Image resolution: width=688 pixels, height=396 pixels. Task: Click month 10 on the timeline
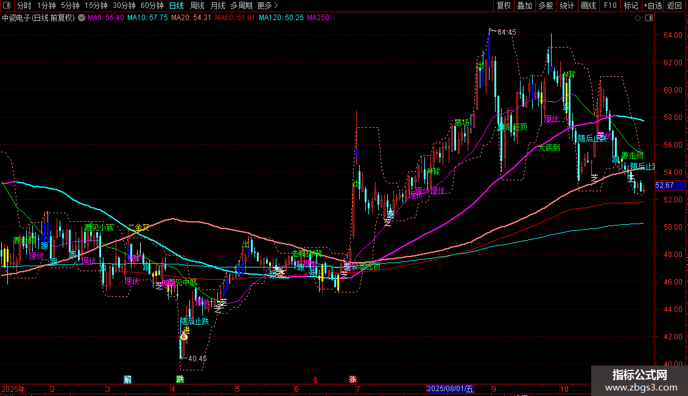pos(564,389)
